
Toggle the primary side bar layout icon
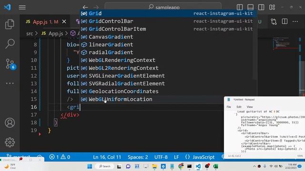240,8
